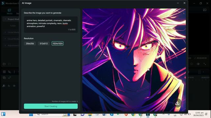Focus the image description prompt field
Screen dimensions: 211x118
pyautogui.click(x=51, y=25)
